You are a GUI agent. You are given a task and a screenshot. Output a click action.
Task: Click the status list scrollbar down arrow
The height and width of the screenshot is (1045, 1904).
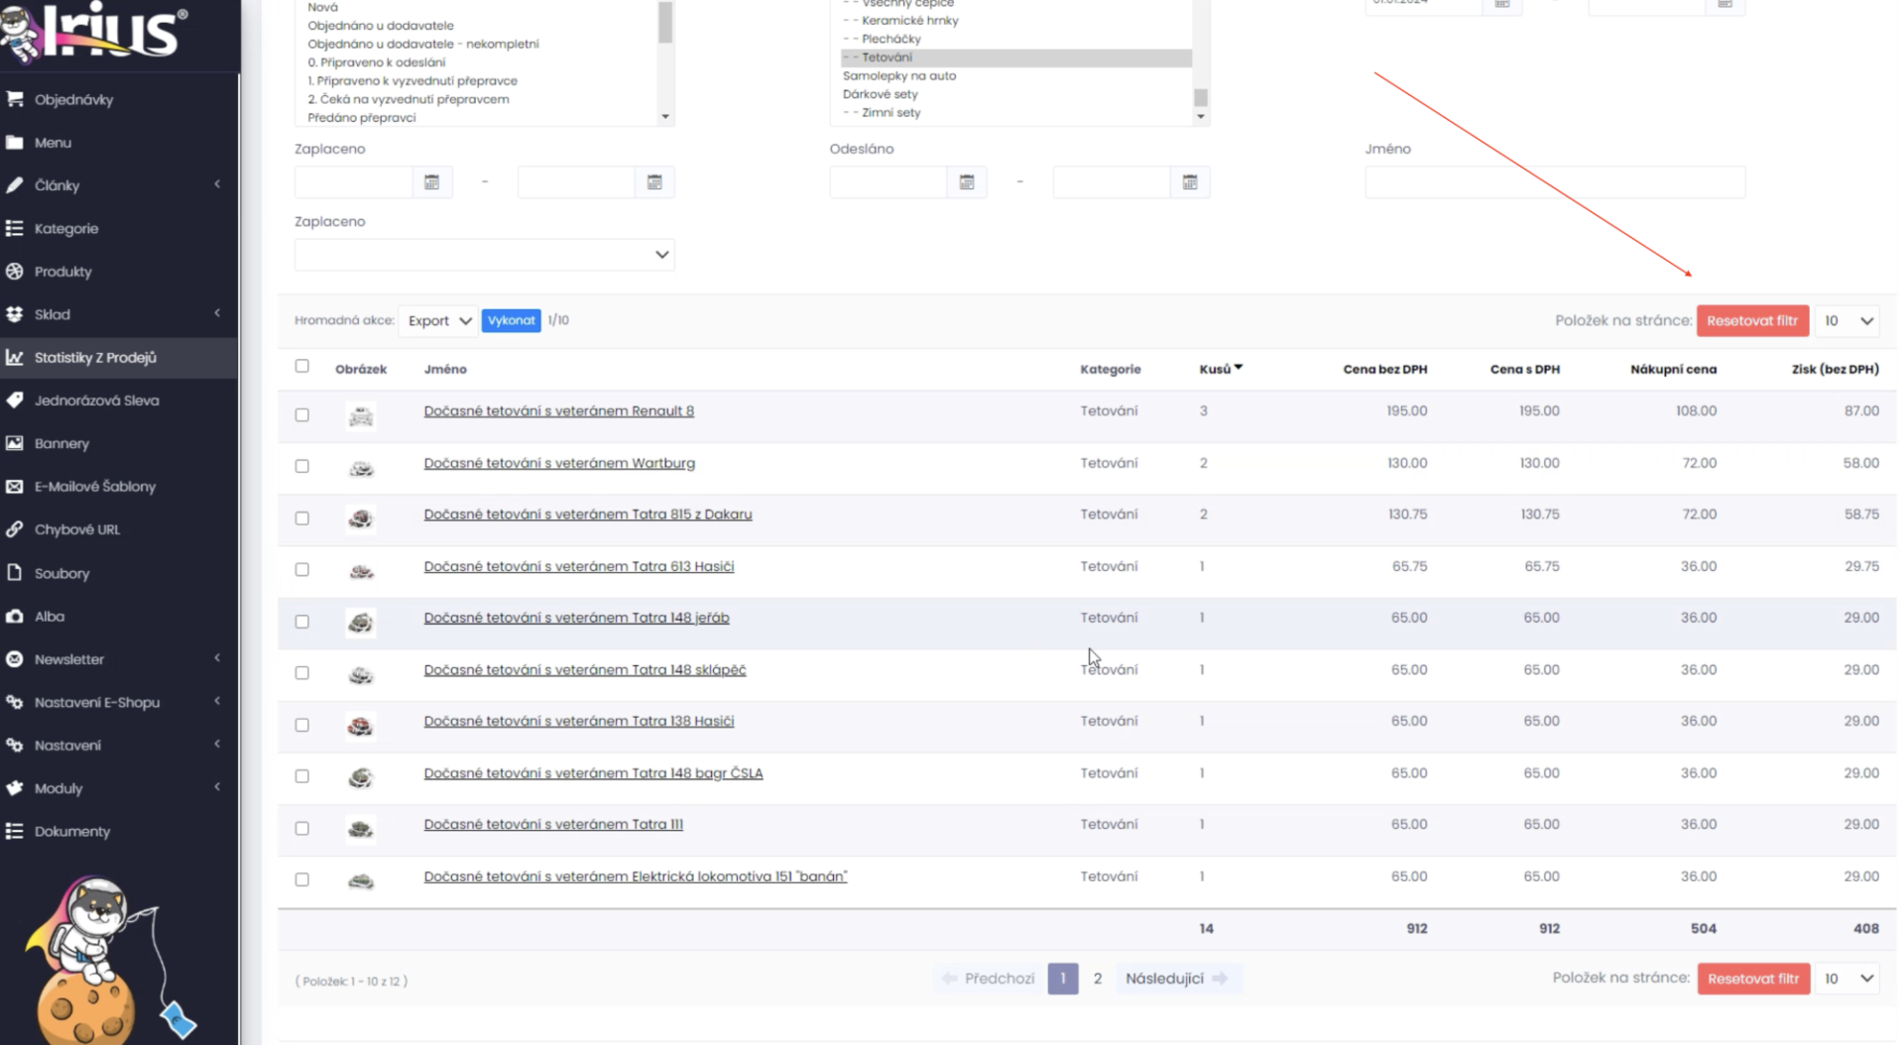tap(665, 117)
